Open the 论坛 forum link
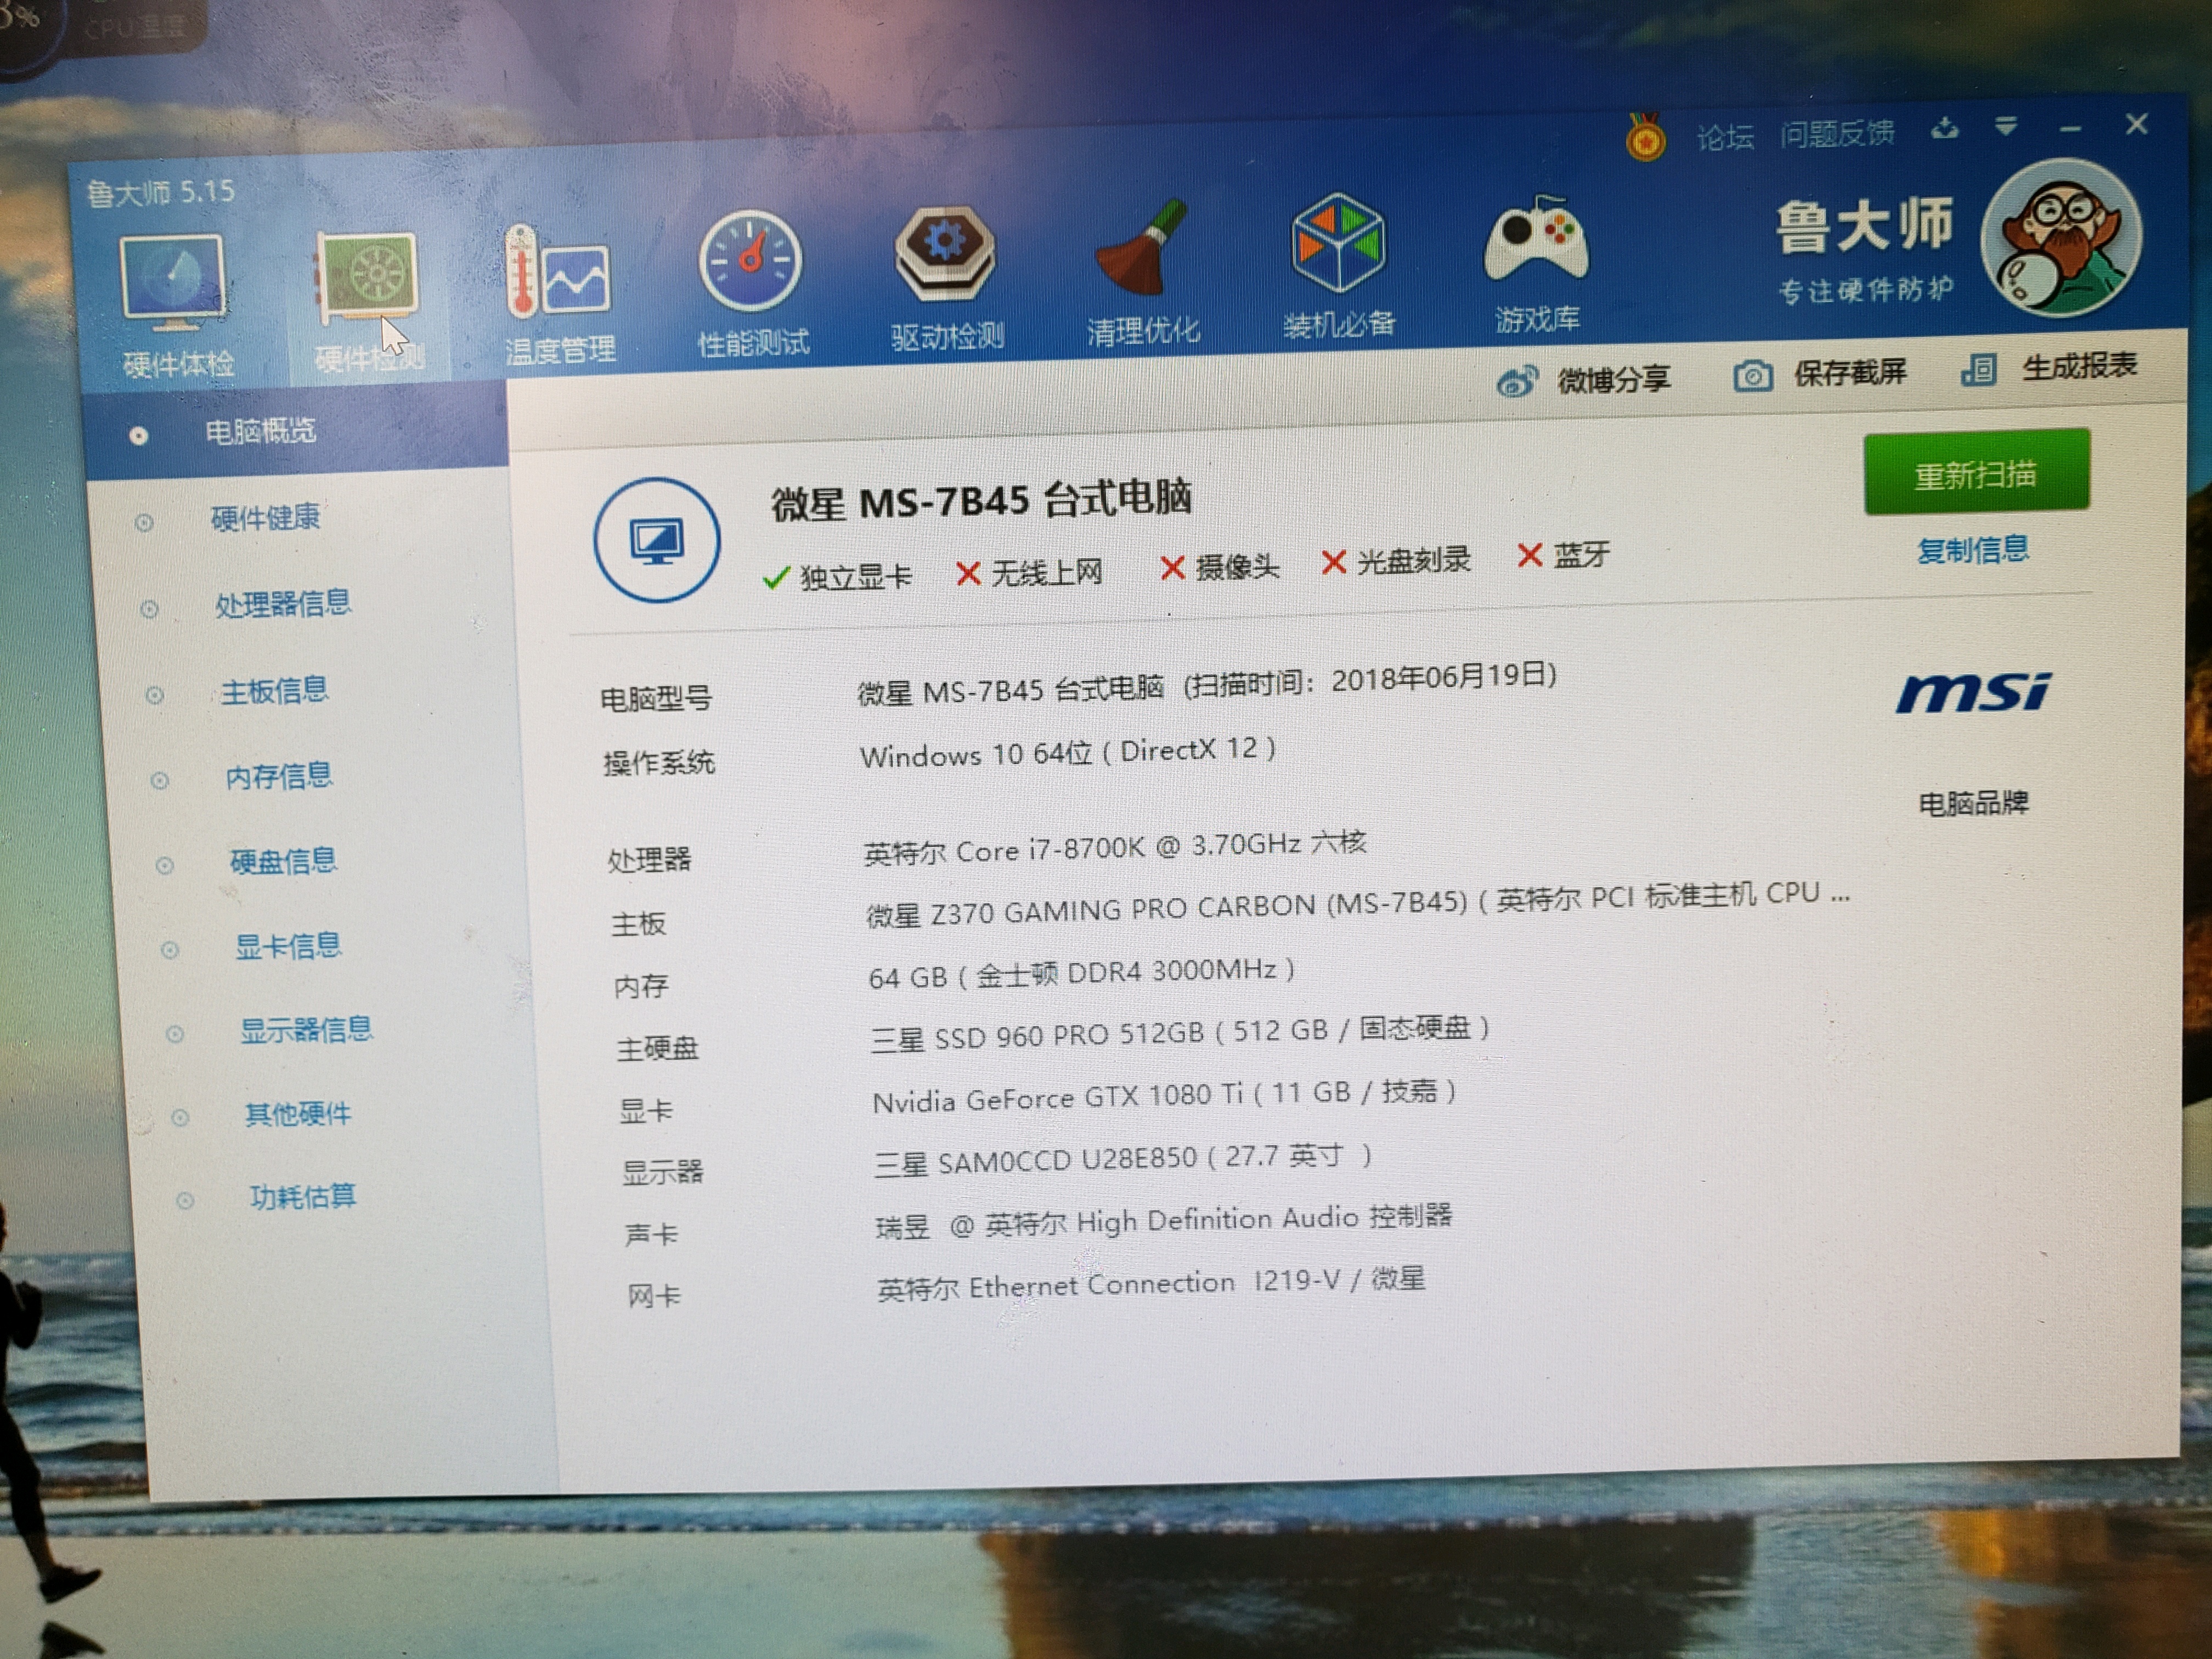Image resolution: width=2212 pixels, height=1659 pixels. (x=1725, y=137)
